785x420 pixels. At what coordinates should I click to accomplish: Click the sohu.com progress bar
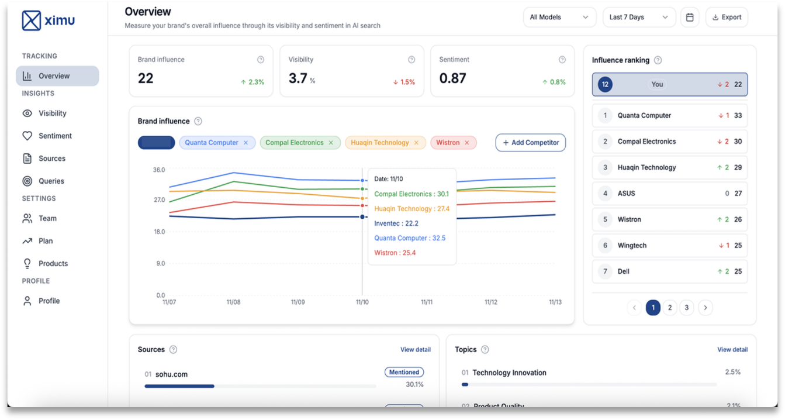tap(260, 386)
